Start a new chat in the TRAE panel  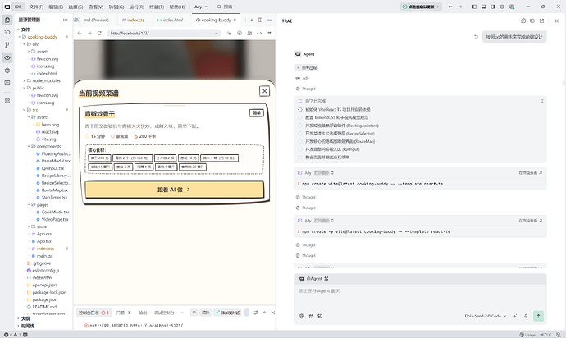523,21
